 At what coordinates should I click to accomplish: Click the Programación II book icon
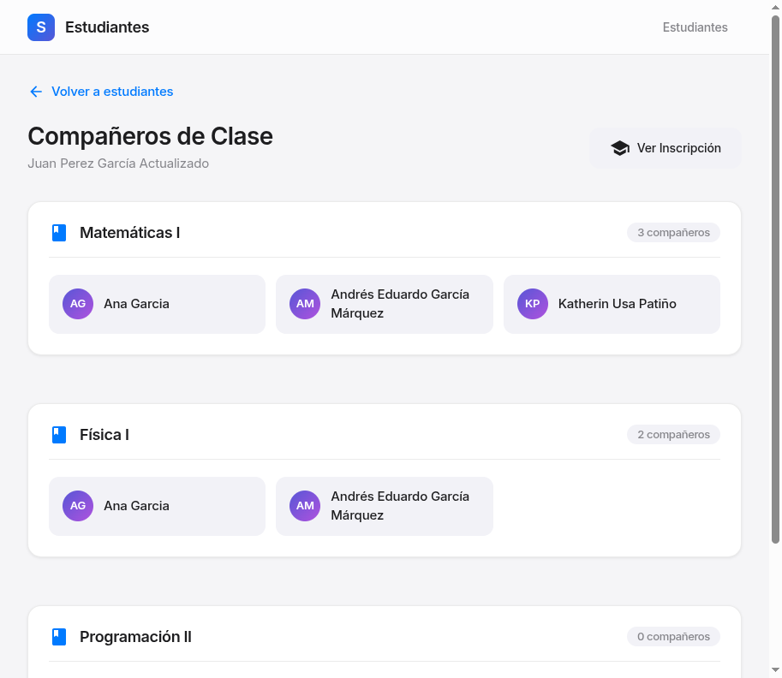pyautogui.click(x=59, y=637)
